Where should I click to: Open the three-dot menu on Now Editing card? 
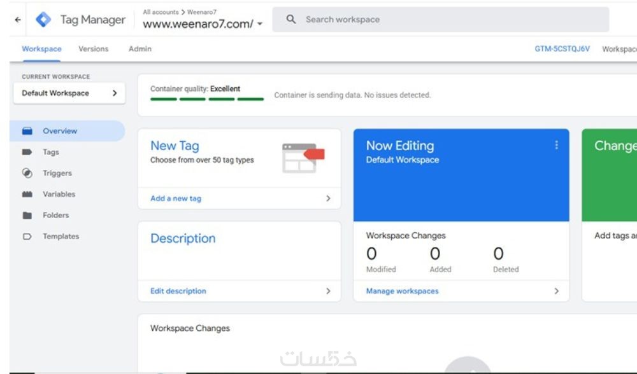[556, 145]
